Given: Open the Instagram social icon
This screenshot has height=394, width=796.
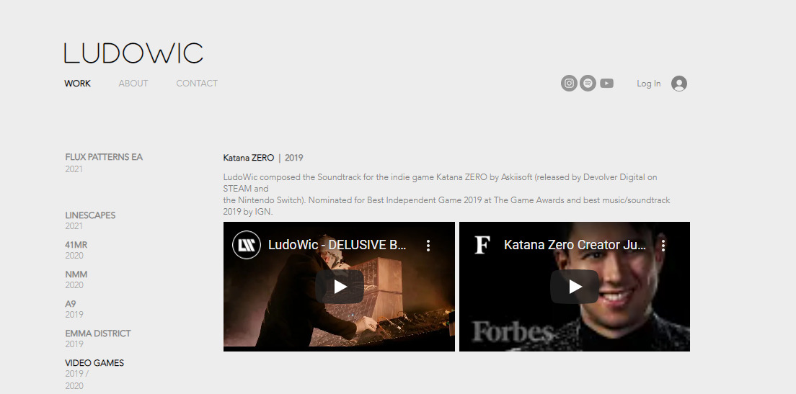Looking at the screenshot, I should [569, 84].
